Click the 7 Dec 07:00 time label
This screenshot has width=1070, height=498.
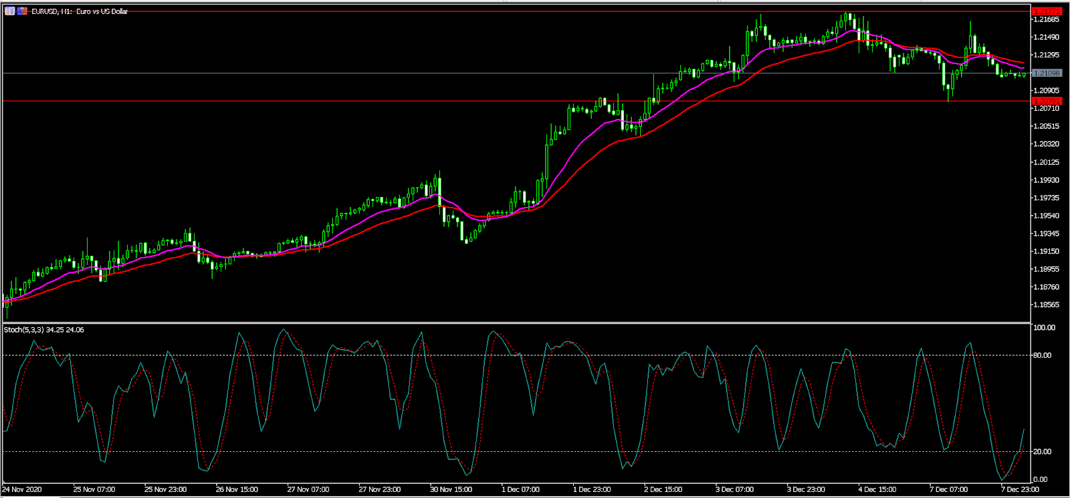[x=948, y=489]
